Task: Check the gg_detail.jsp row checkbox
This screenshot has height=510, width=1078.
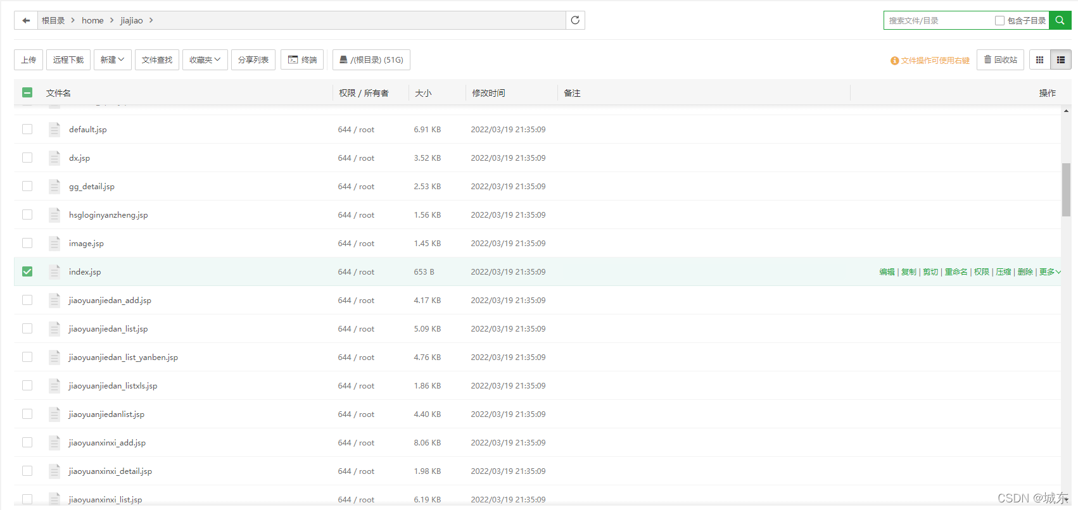Action: click(x=27, y=186)
